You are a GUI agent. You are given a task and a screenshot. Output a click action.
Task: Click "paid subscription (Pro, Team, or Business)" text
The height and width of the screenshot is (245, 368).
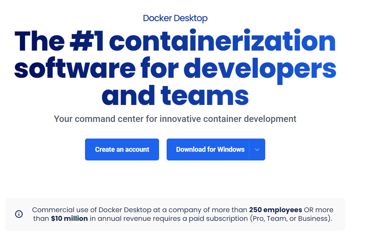click(260, 219)
